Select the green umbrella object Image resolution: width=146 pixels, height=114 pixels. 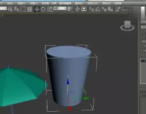click(20, 86)
